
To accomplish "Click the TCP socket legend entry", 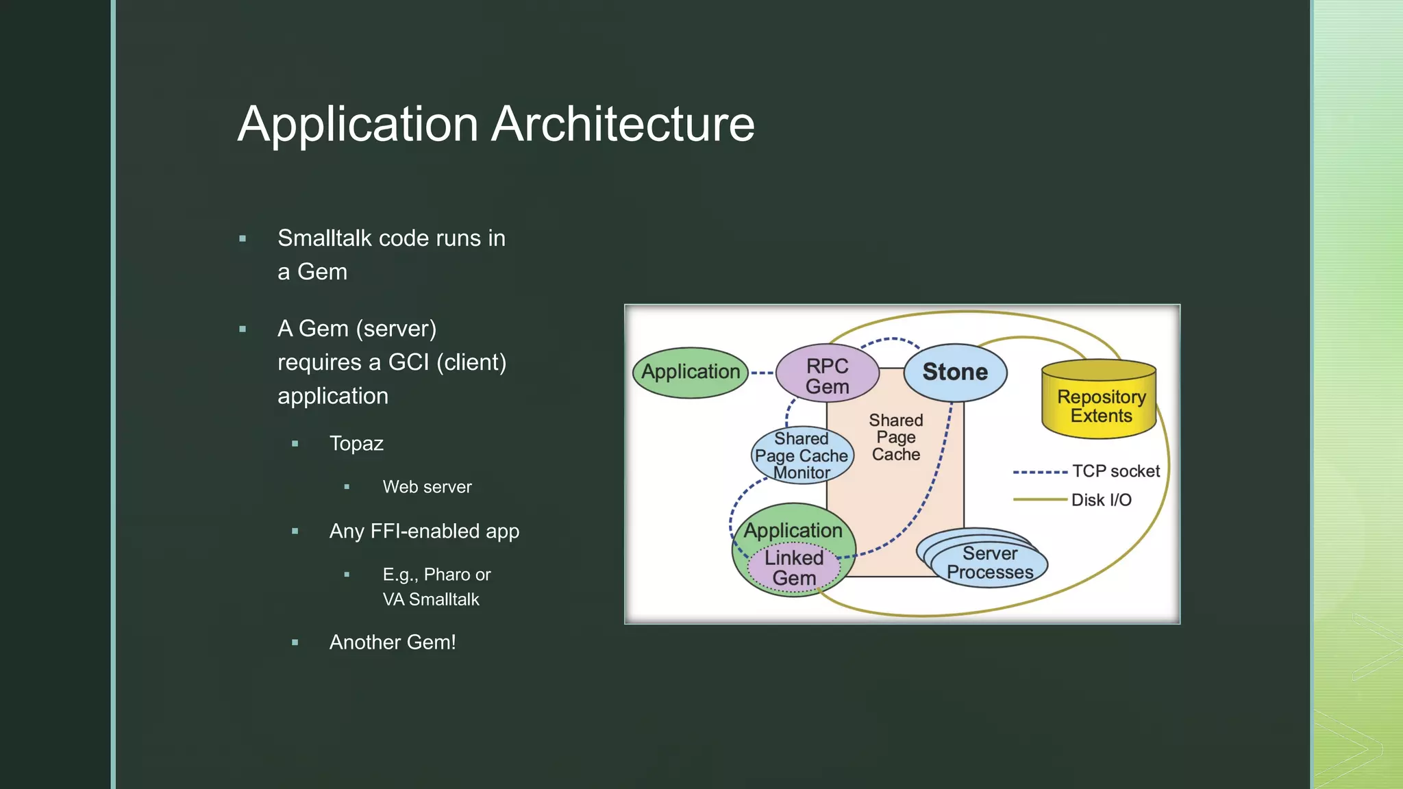I will point(1115,471).
